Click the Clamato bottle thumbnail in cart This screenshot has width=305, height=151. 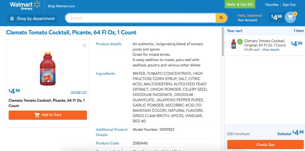point(233,44)
